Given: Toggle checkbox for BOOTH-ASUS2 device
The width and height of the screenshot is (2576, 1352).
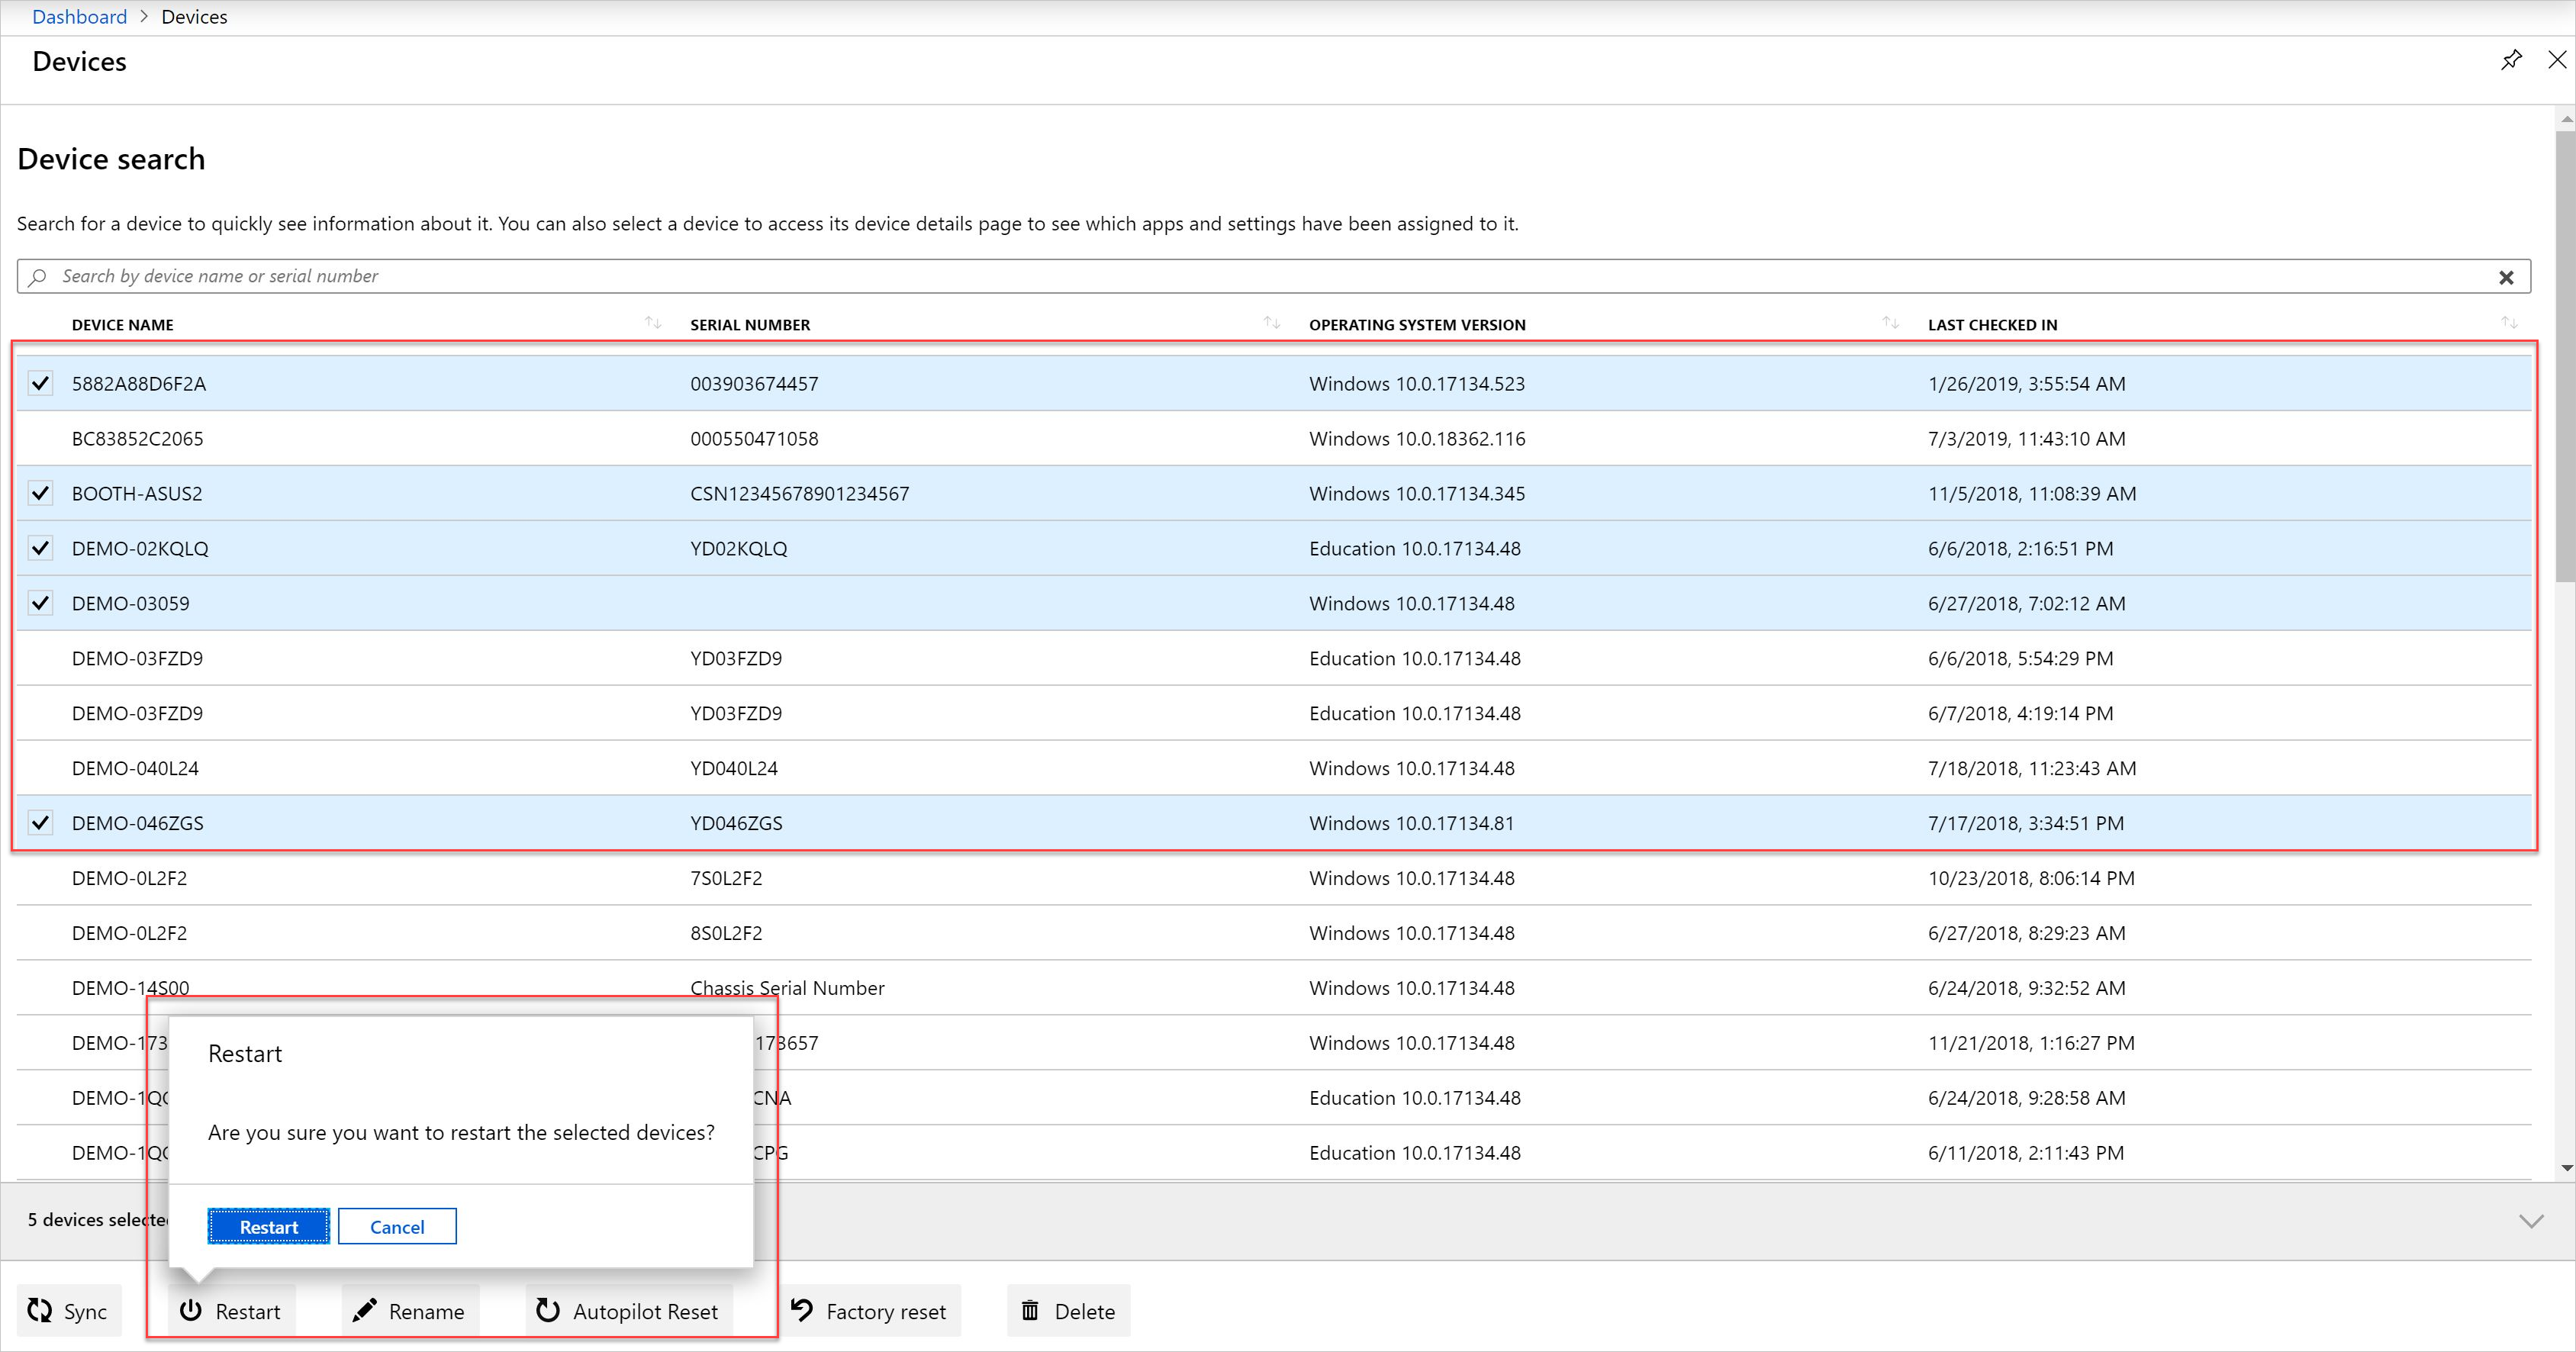Looking at the screenshot, I should (41, 492).
